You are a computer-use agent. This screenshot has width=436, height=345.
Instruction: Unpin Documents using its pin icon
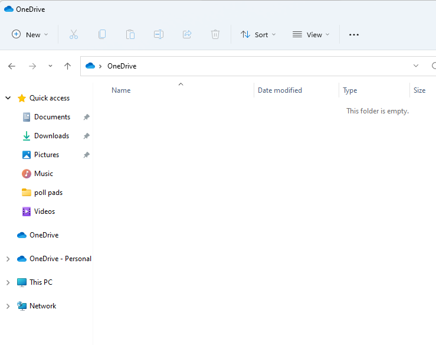tap(87, 117)
